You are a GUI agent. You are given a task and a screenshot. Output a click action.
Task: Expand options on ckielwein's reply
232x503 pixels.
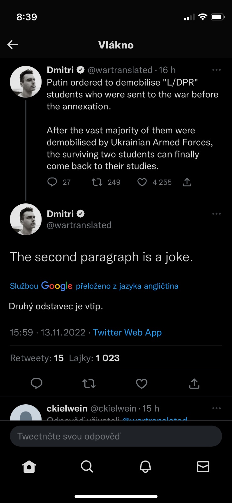coord(216,408)
